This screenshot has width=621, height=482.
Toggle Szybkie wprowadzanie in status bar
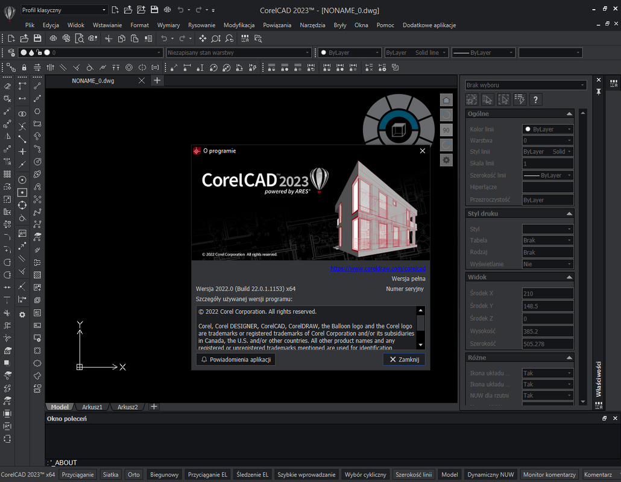pyautogui.click(x=306, y=475)
